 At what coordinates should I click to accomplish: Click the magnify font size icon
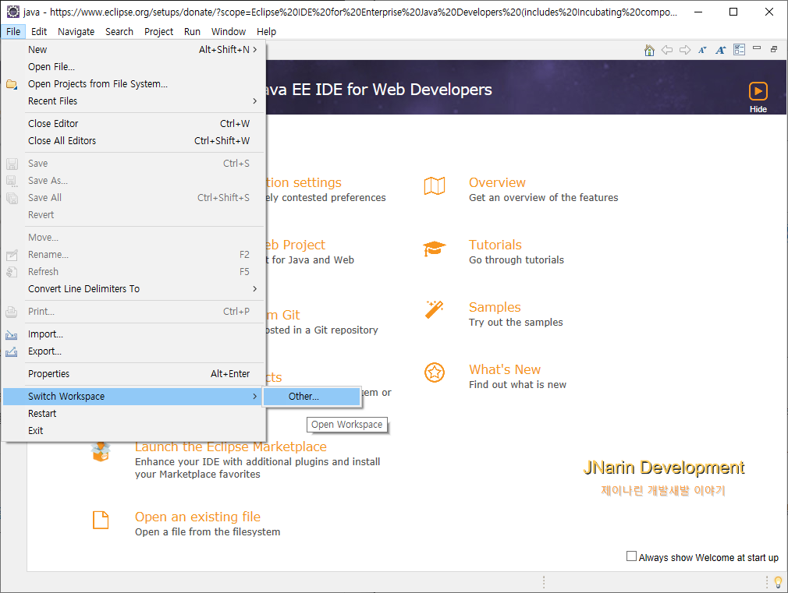[721, 50]
